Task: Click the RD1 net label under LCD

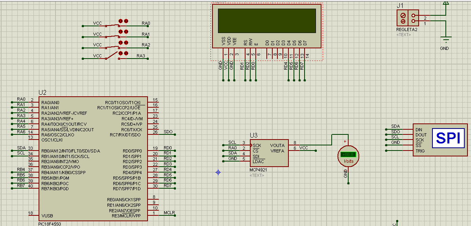Action: click(x=242, y=66)
